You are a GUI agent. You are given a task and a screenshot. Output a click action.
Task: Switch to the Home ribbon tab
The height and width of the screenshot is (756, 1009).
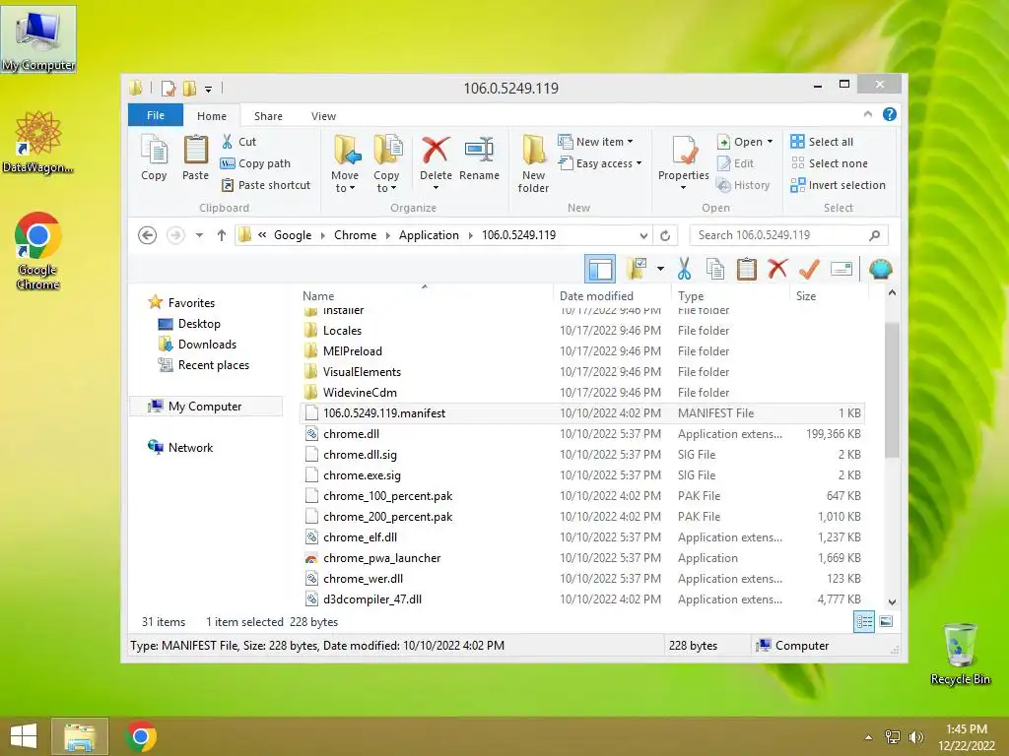pos(212,116)
